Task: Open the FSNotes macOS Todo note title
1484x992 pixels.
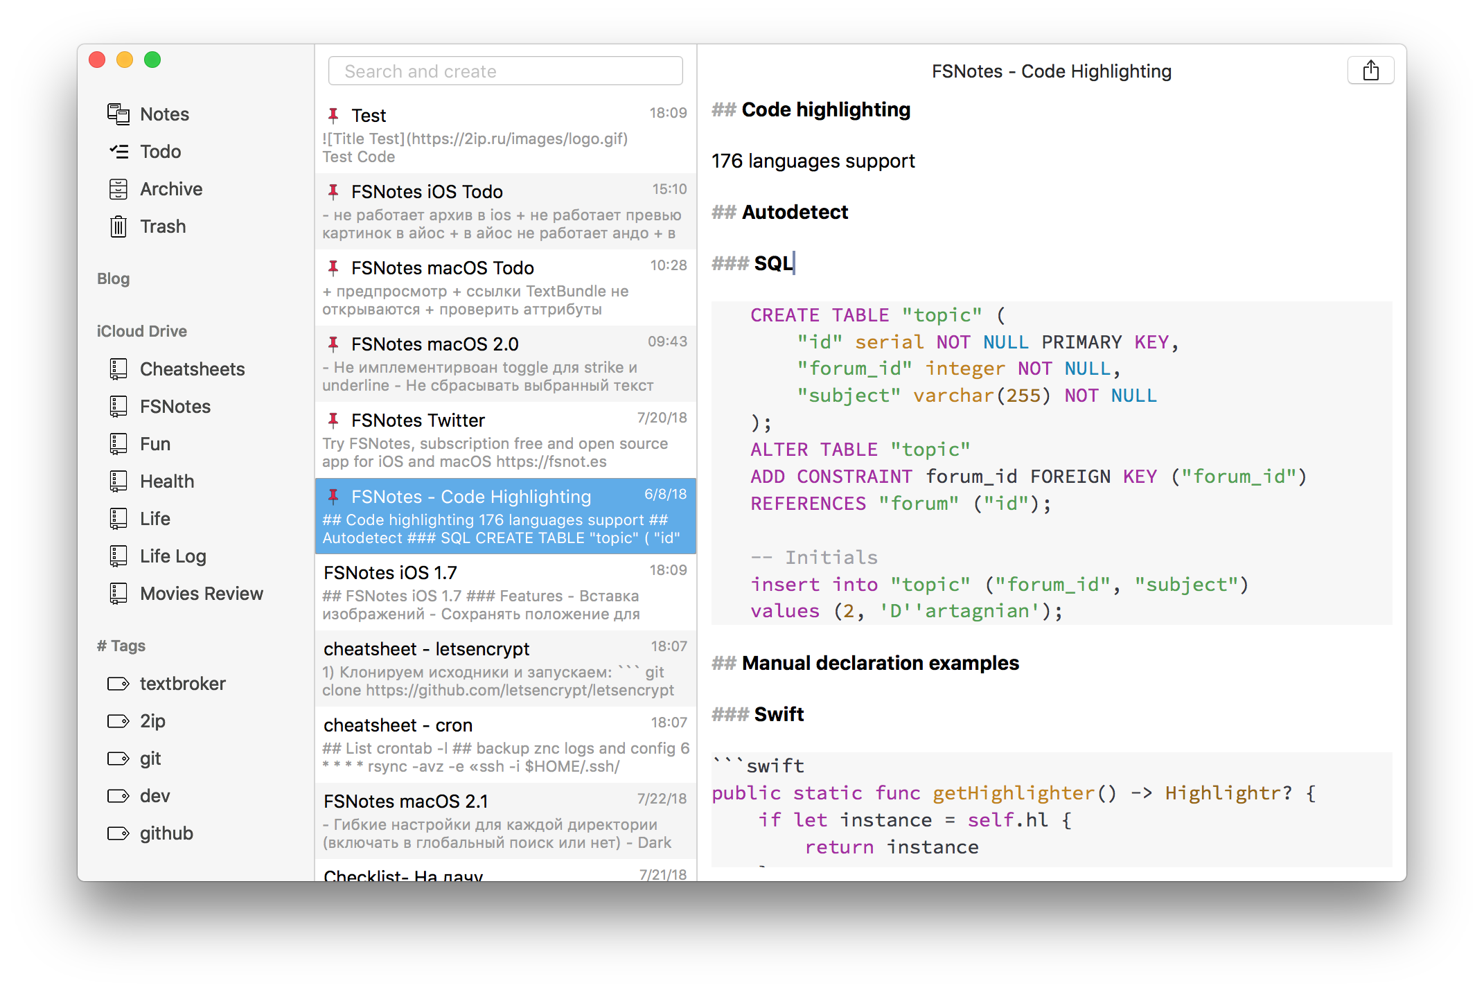Action: [x=443, y=267]
